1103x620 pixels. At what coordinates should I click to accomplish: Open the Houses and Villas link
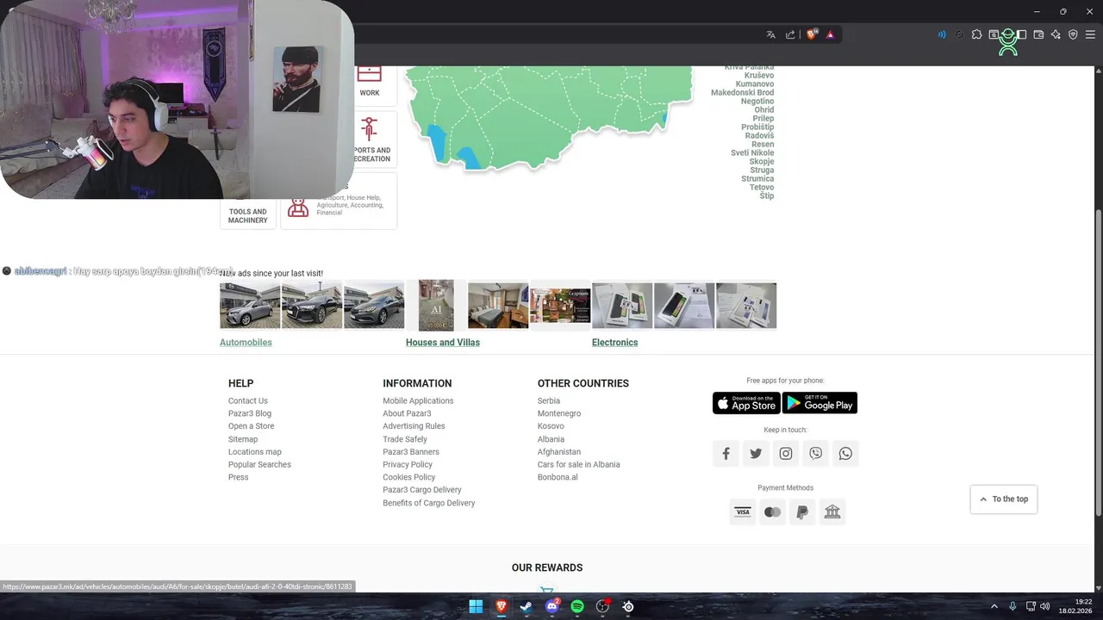click(443, 343)
